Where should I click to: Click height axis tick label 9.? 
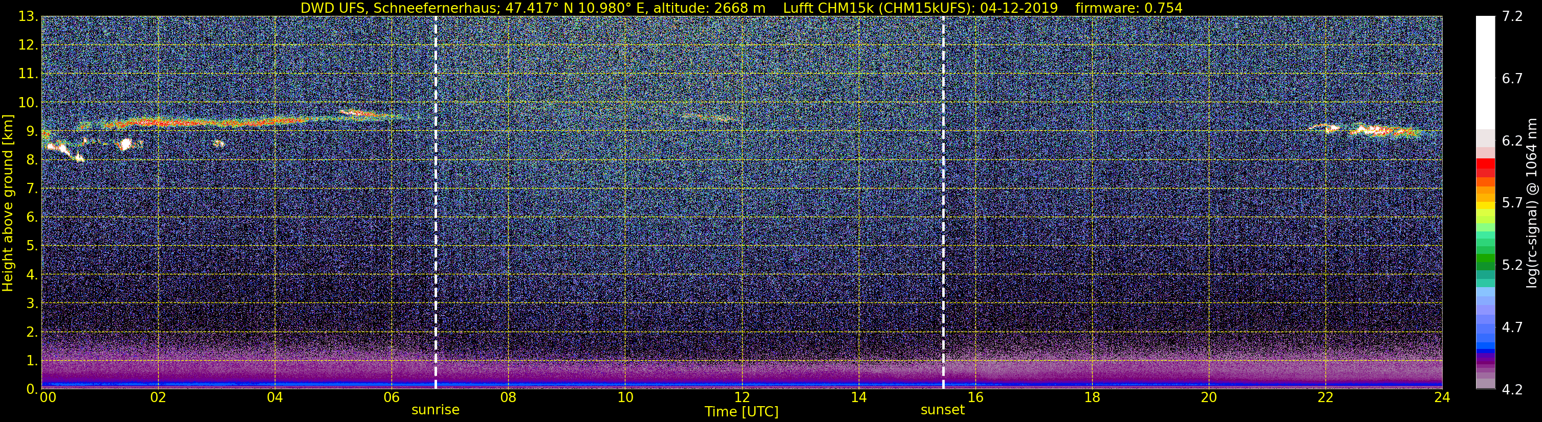tap(32, 131)
